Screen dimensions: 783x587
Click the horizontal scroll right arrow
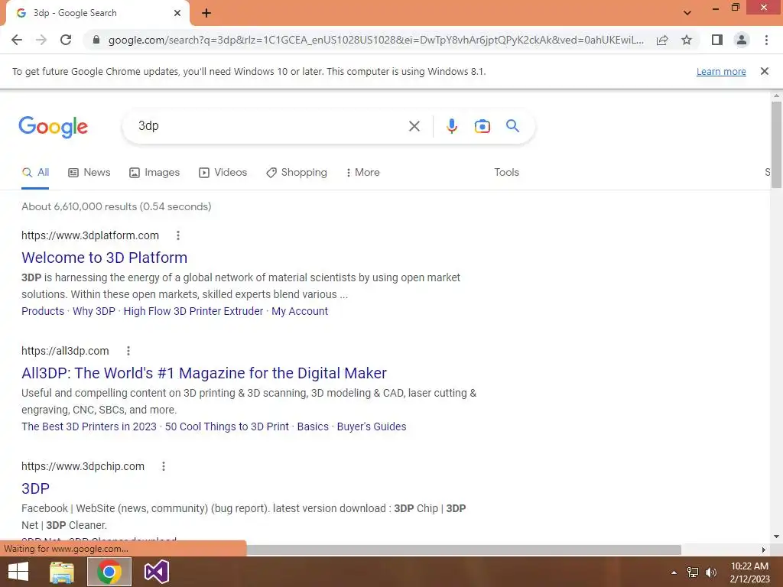point(764,550)
